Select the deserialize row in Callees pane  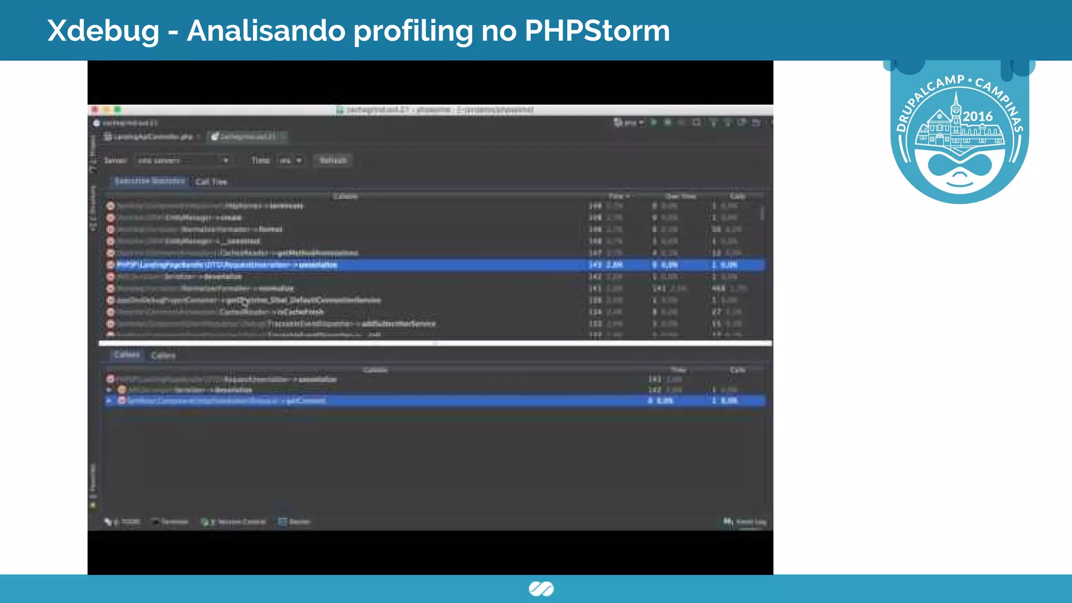(435, 390)
